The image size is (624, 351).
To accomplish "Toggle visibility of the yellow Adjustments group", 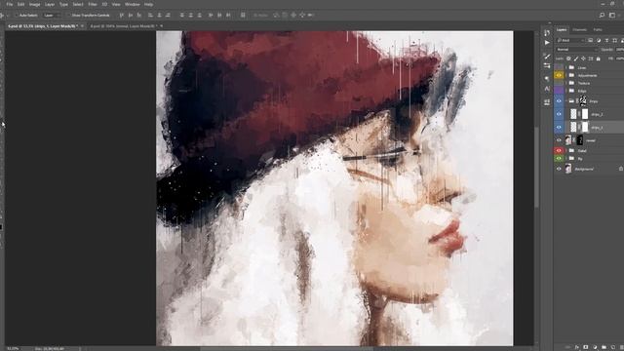I will click(x=559, y=75).
